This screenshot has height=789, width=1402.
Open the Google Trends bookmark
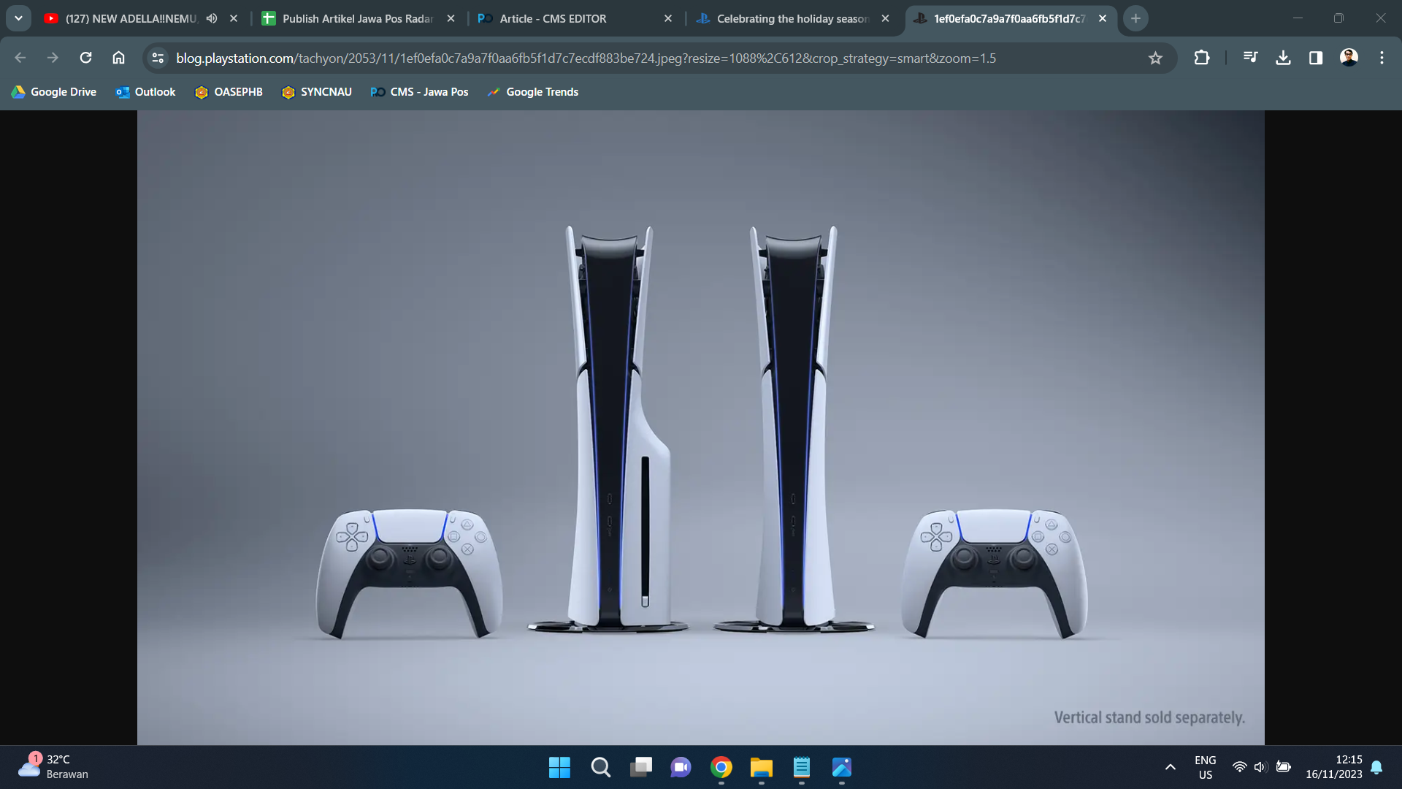pos(532,92)
